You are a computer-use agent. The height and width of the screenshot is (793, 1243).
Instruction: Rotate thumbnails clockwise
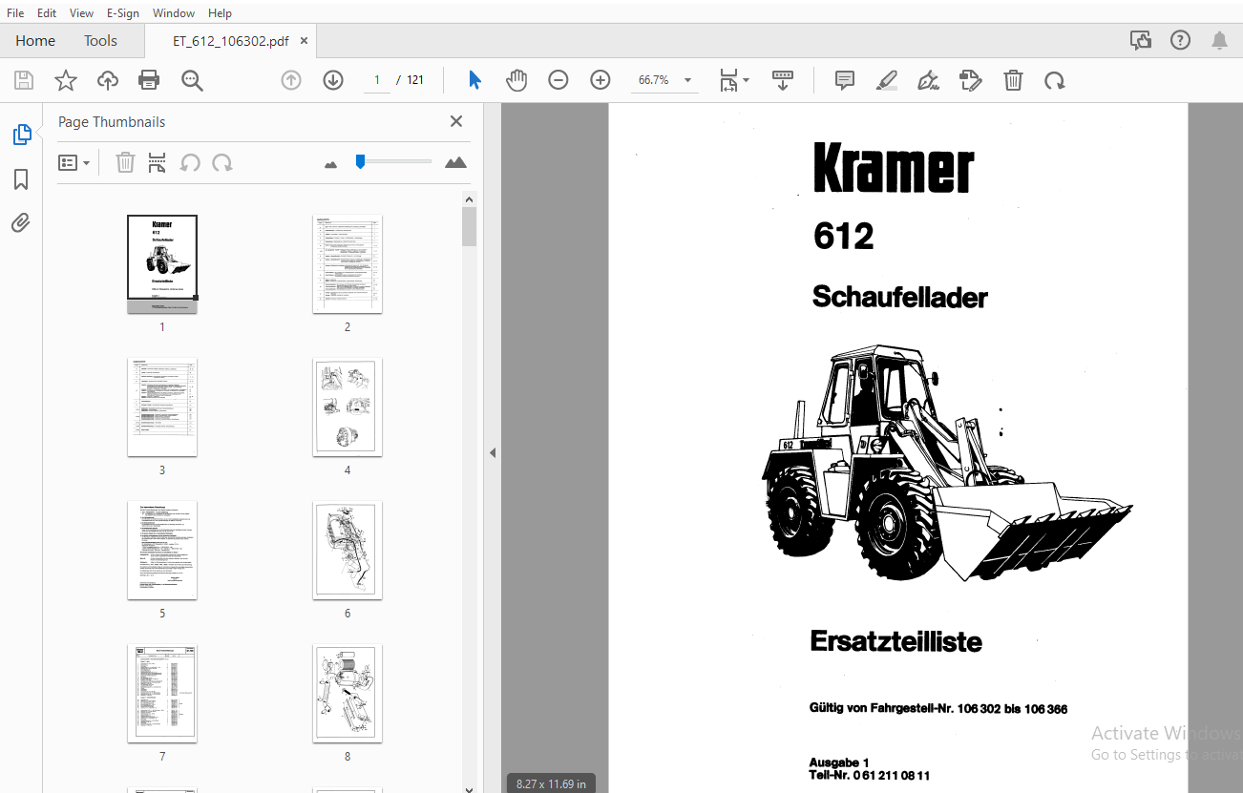pos(222,163)
